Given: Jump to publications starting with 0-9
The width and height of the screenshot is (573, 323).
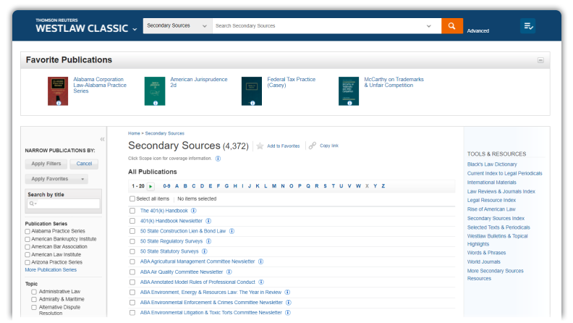Looking at the screenshot, I should 166,186.
